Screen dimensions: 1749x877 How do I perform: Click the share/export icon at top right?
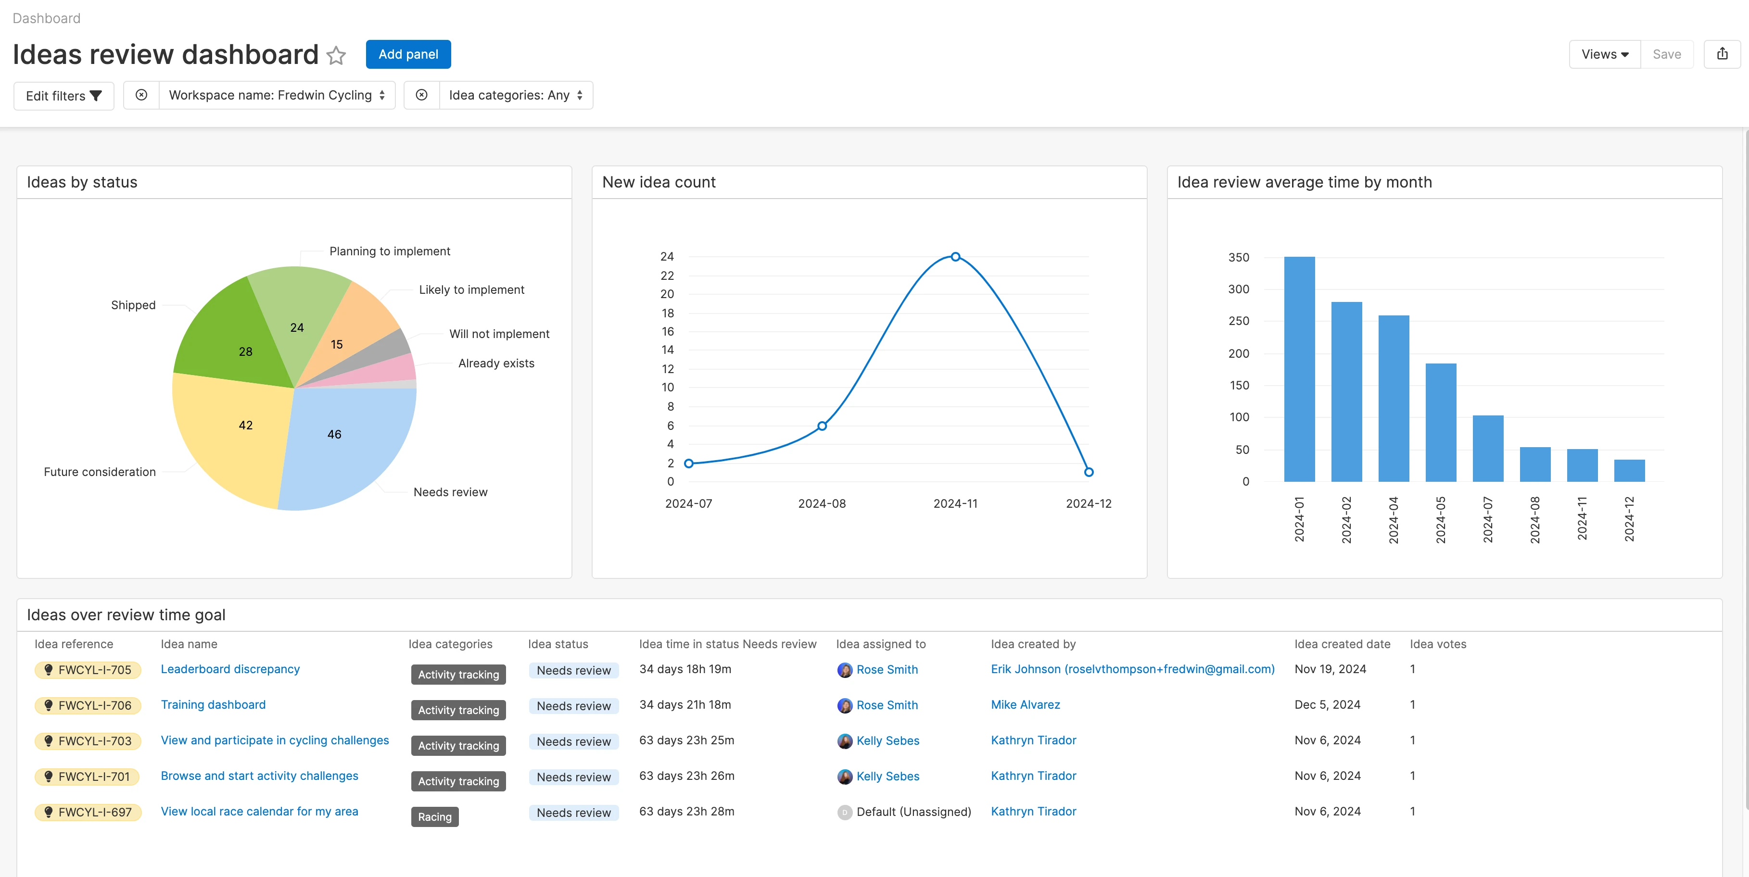point(1722,54)
